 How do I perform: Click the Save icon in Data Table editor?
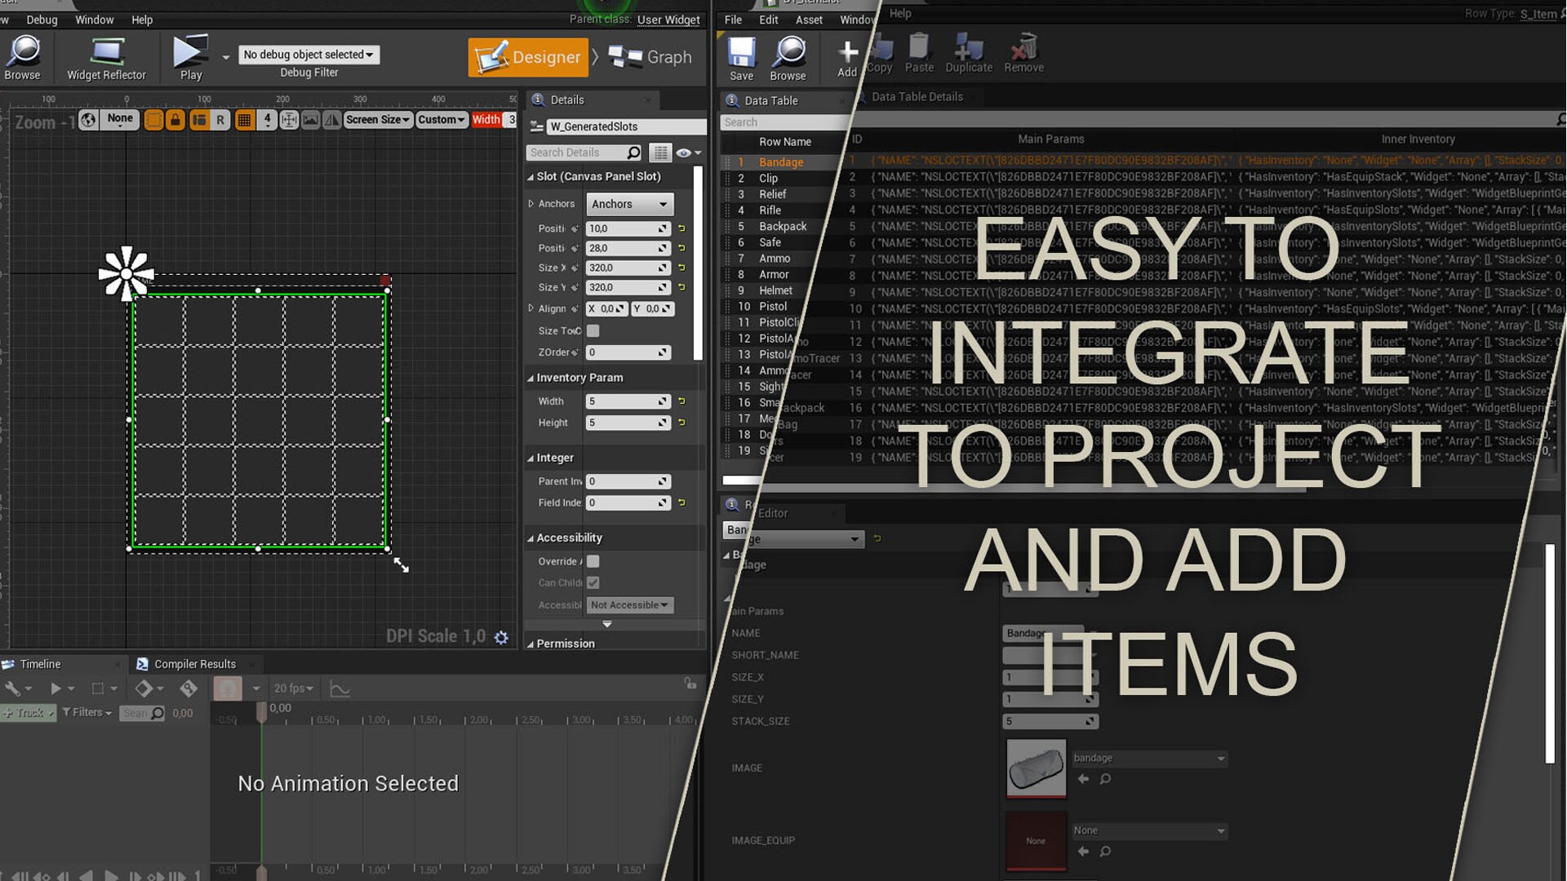pos(741,59)
